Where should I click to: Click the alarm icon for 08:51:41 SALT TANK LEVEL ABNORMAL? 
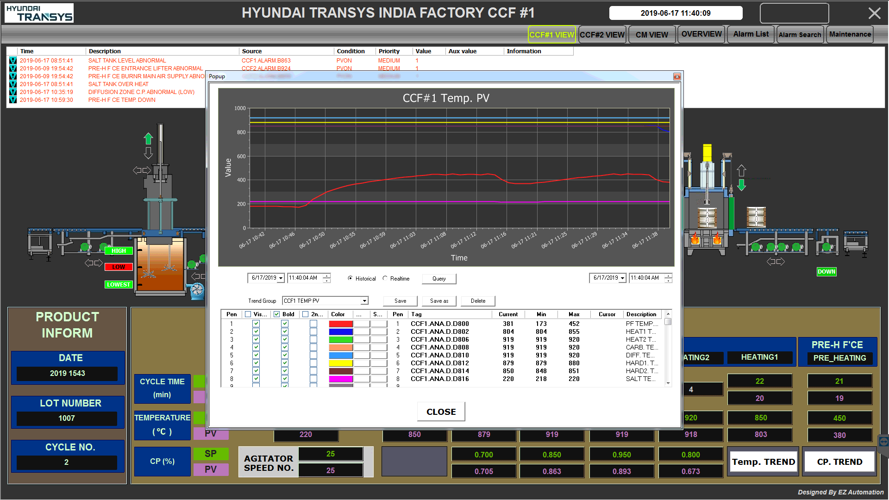pos(13,61)
